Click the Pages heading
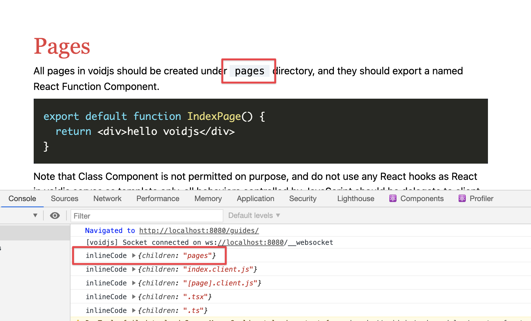Viewport: 531px width, 321px height. point(62,46)
